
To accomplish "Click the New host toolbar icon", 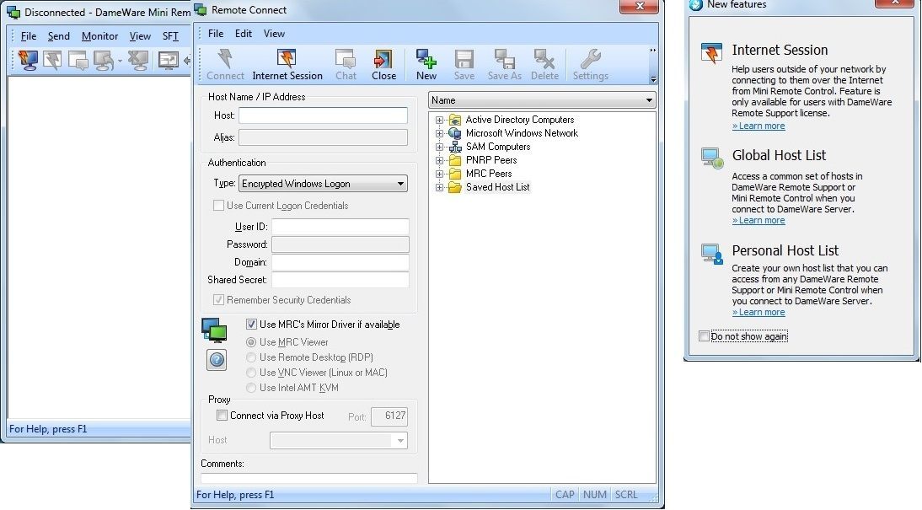I will (x=426, y=60).
